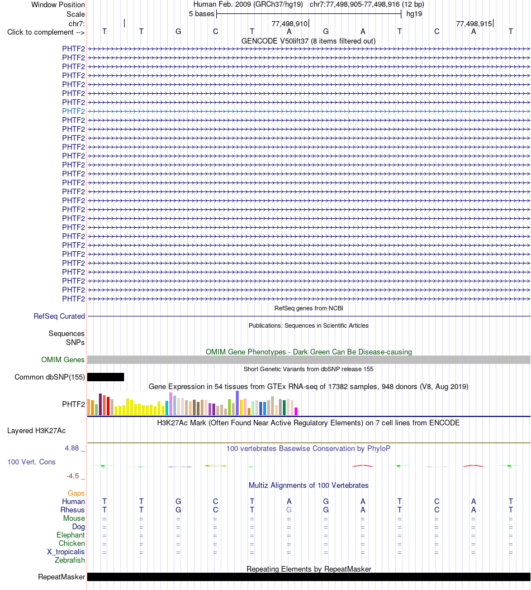Click the 'Scale' track label
The width and height of the screenshot is (531, 590).
tap(76, 15)
